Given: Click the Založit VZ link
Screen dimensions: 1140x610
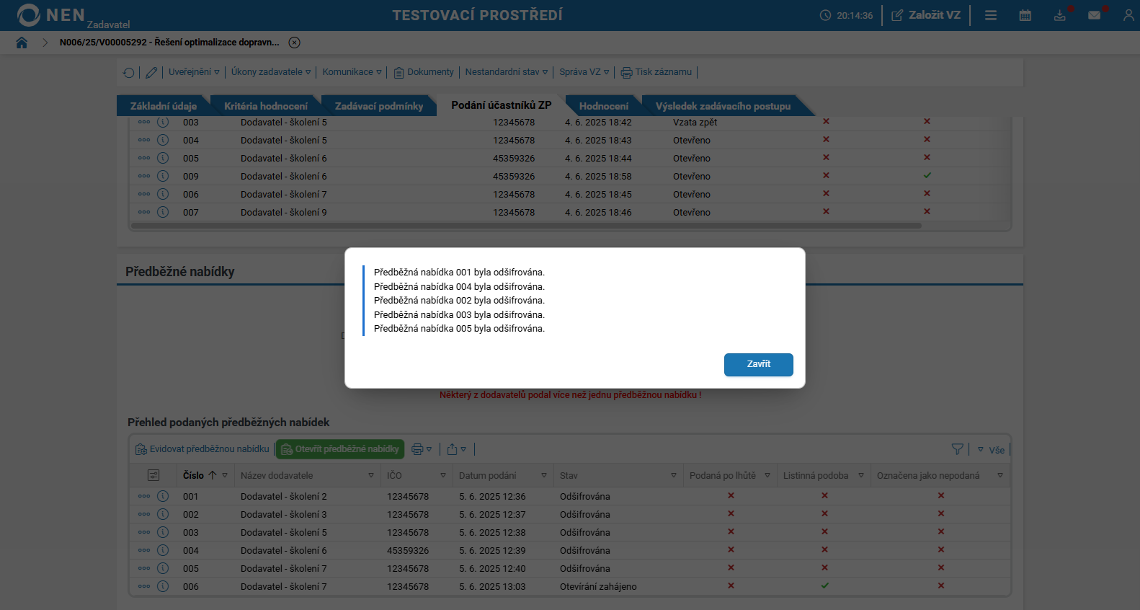Looking at the screenshot, I should click(x=926, y=15).
